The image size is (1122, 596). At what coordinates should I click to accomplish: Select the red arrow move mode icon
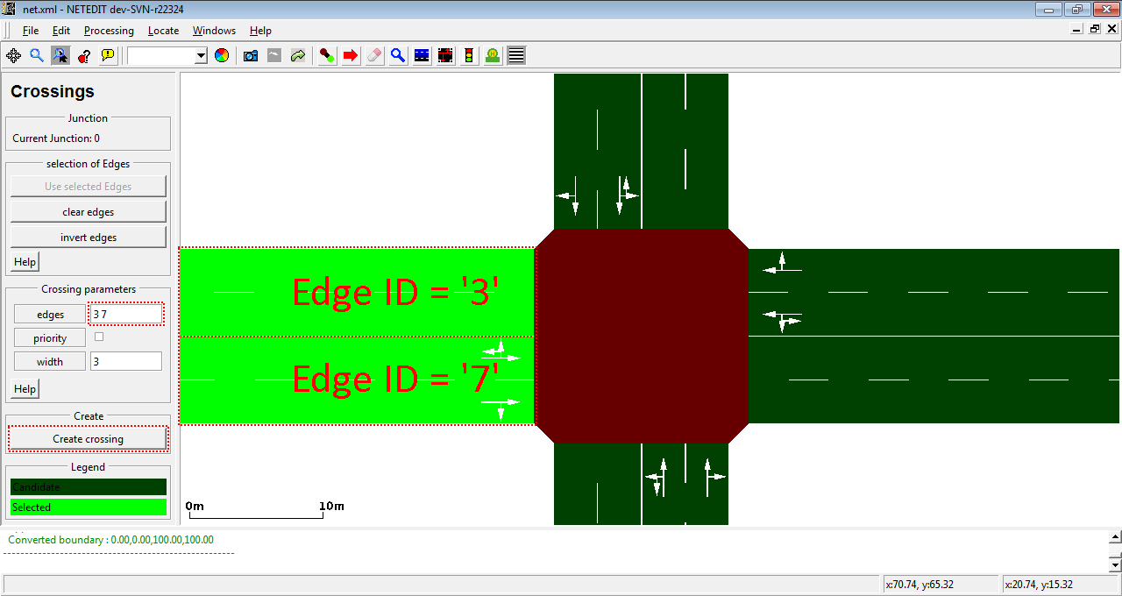click(351, 55)
